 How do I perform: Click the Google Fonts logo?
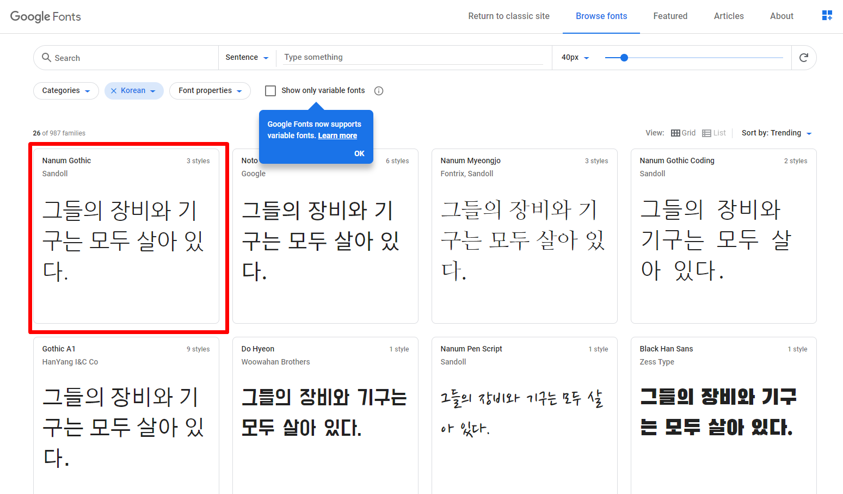tap(46, 16)
